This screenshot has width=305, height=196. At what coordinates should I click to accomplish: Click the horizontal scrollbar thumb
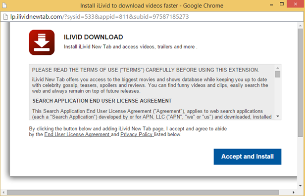pyautogui.click(x=143, y=193)
